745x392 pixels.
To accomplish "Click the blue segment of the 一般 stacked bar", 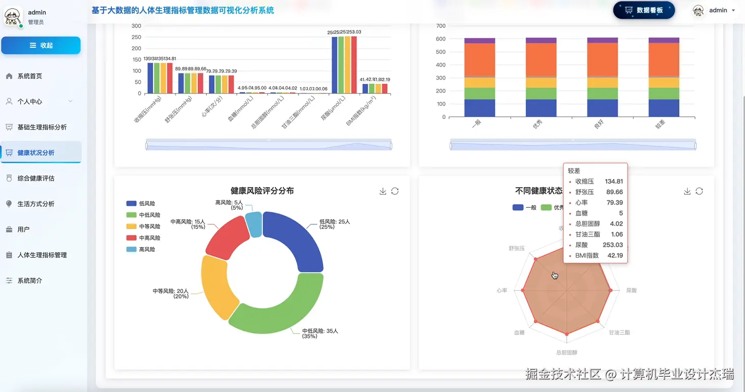I will pyautogui.click(x=480, y=108).
